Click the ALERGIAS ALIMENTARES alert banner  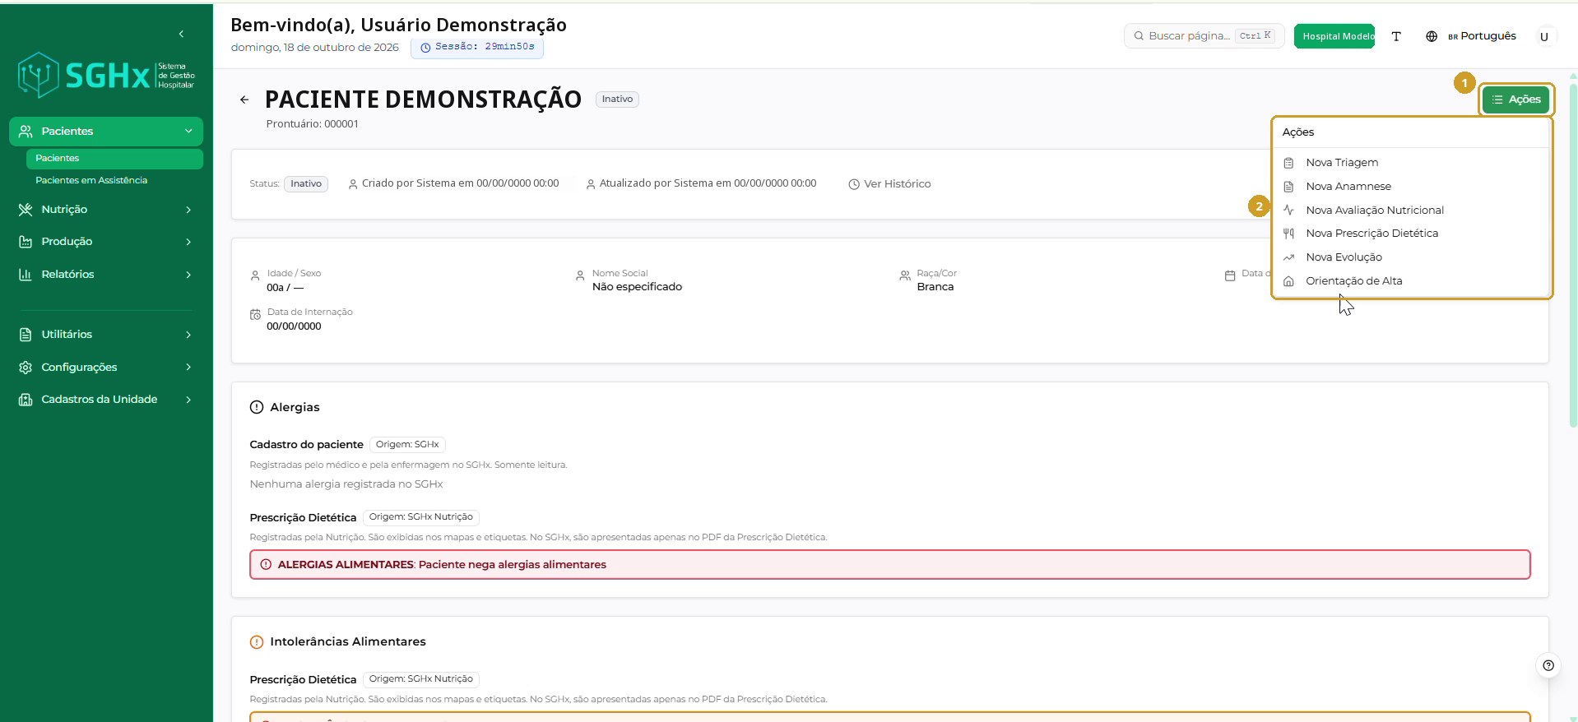tap(889, 565)
